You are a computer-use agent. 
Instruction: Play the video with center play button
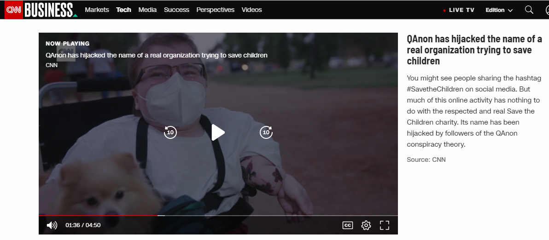(218, 132)
